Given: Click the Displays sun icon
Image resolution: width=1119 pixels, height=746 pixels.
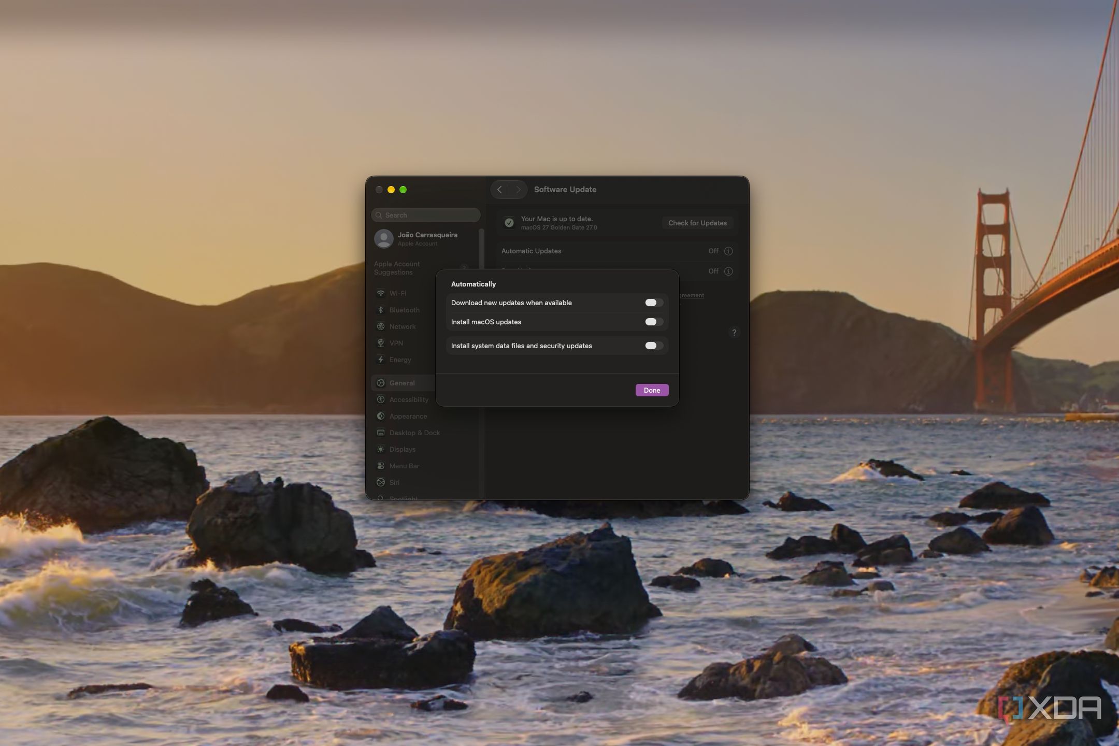Looking at the screenshot, I should [x=381, y=449].
